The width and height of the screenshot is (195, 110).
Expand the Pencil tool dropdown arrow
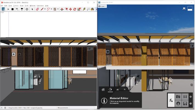(x=45, y=9)
